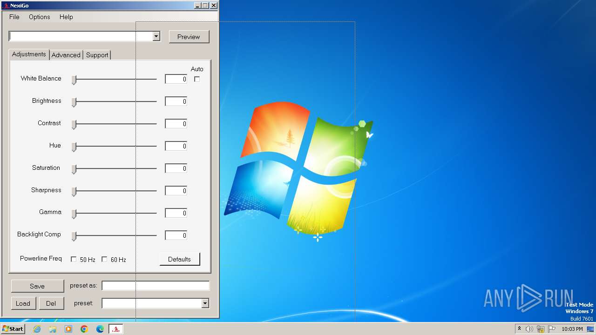Enable Auto white balance checkbox
The height and width of the screenshot is (335, 596).
tap(197, 79)
